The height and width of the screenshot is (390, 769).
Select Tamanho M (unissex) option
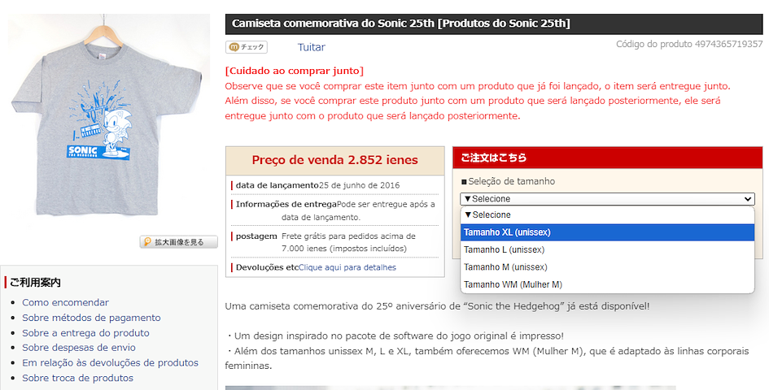point(607,267)
